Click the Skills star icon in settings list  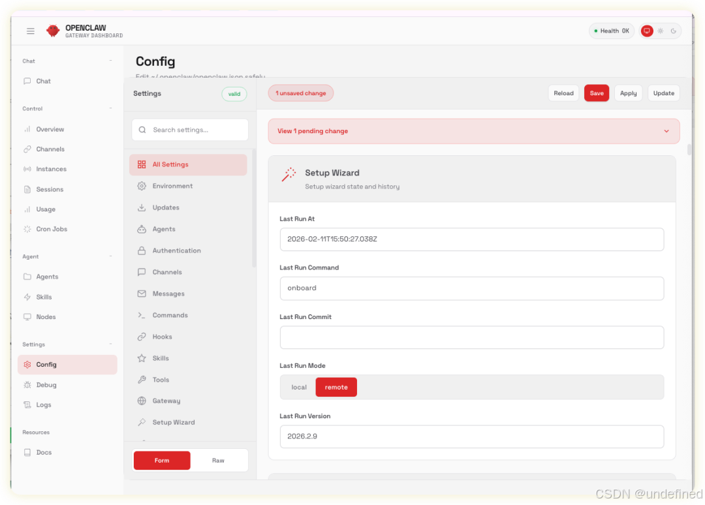coord(142,359)
